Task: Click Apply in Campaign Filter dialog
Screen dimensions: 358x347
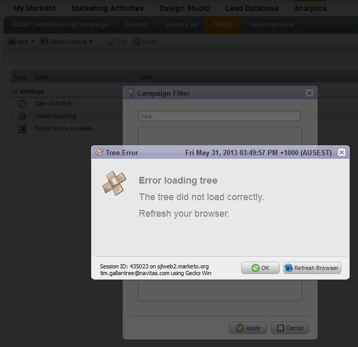Action: (x=248, y=328)
